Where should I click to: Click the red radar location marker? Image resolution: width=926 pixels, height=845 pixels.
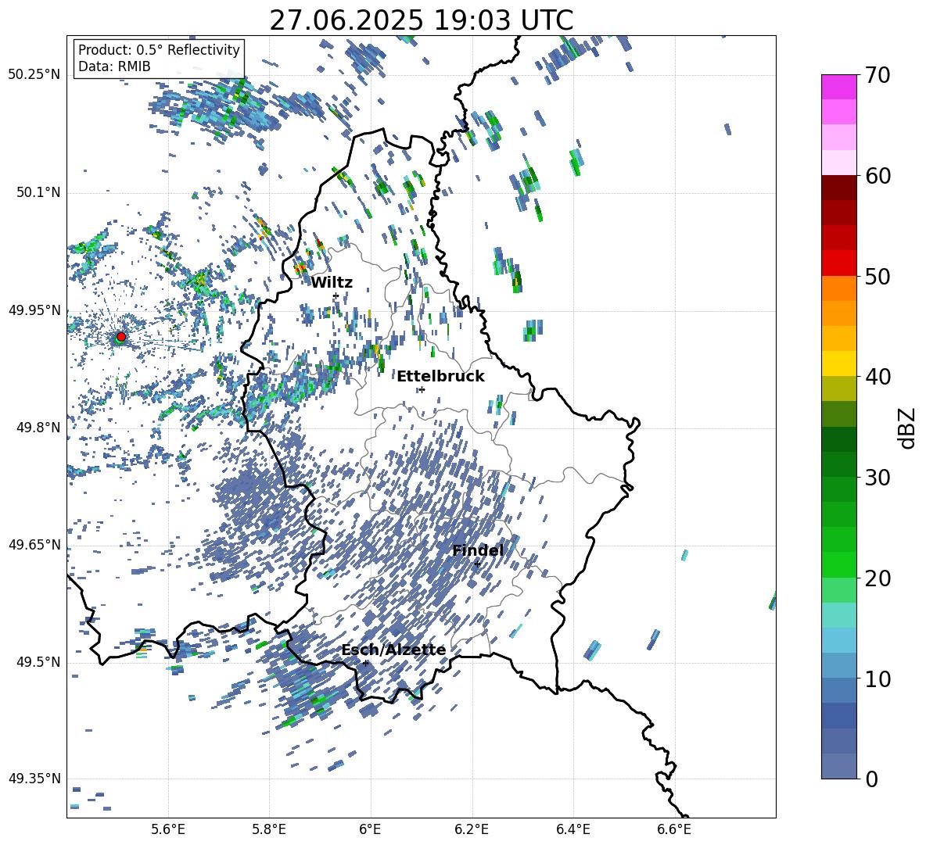click(121, 336)
